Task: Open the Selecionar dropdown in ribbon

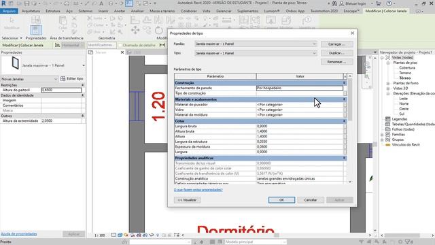Action: [12, 38]
